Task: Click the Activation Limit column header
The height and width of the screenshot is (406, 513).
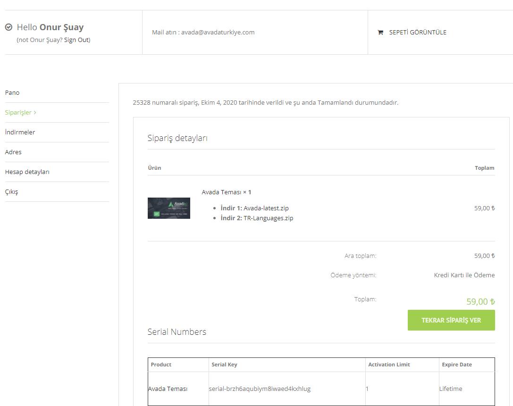Action: (x=389, y=365)
